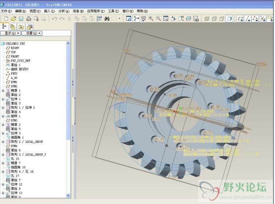Toggle coordinate systems visibility
Viewport: 275px width, 204px height.
[x=263, y=19]
